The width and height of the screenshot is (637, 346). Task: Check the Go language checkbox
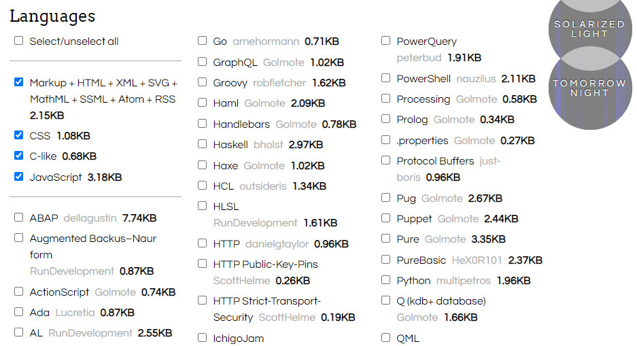point(202,41)
